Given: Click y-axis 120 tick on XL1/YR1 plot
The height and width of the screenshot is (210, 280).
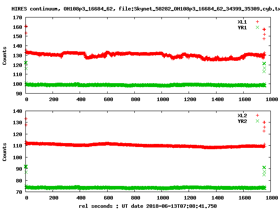Looking at the screenshot, I should coord(17,65).
